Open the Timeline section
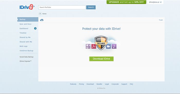180x94 pixels. pyautogui.click(x=23, y=33)
